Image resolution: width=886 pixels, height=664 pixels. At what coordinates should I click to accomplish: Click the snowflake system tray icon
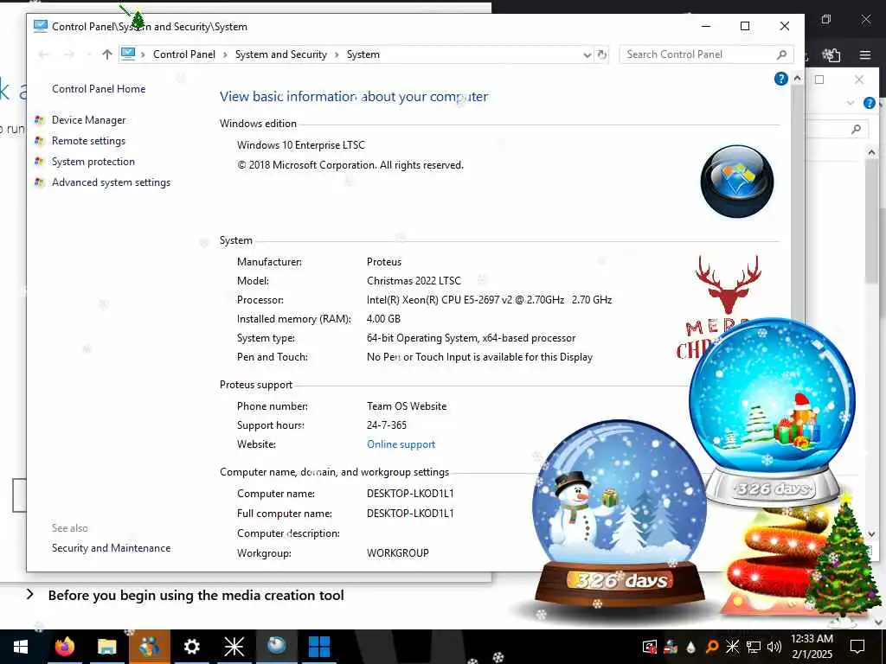[x=732, y=646]
